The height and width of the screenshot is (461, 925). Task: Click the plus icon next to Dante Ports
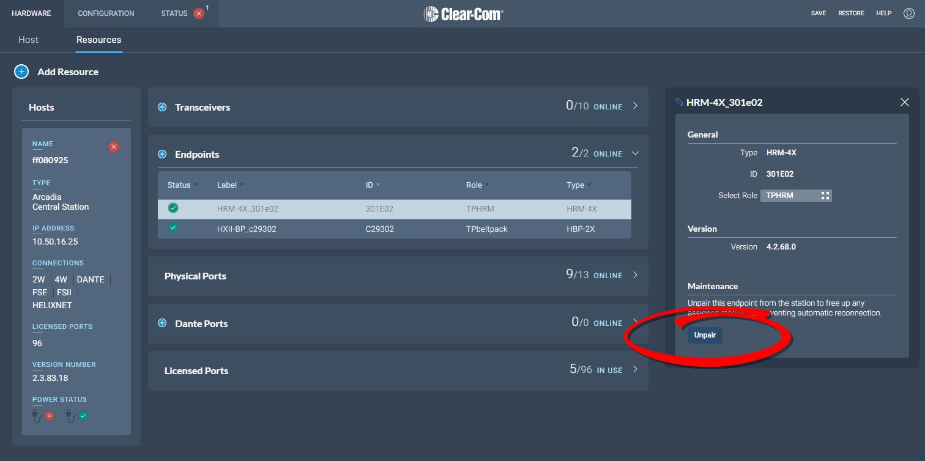(x=162, y=323)
